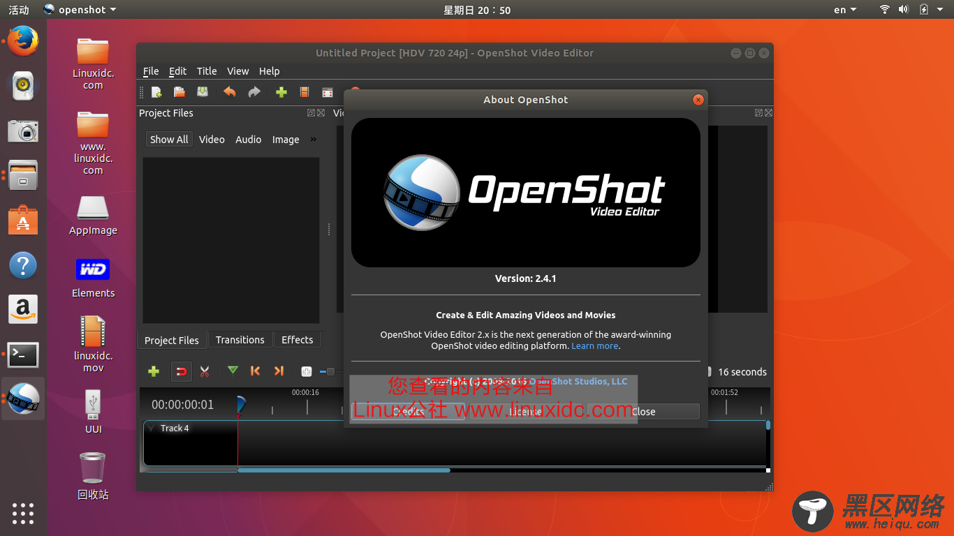The height and width of the screenshot is (536, 954).
Task: Click the timeline zoom-in plus icon
Action: pos(306,372)
